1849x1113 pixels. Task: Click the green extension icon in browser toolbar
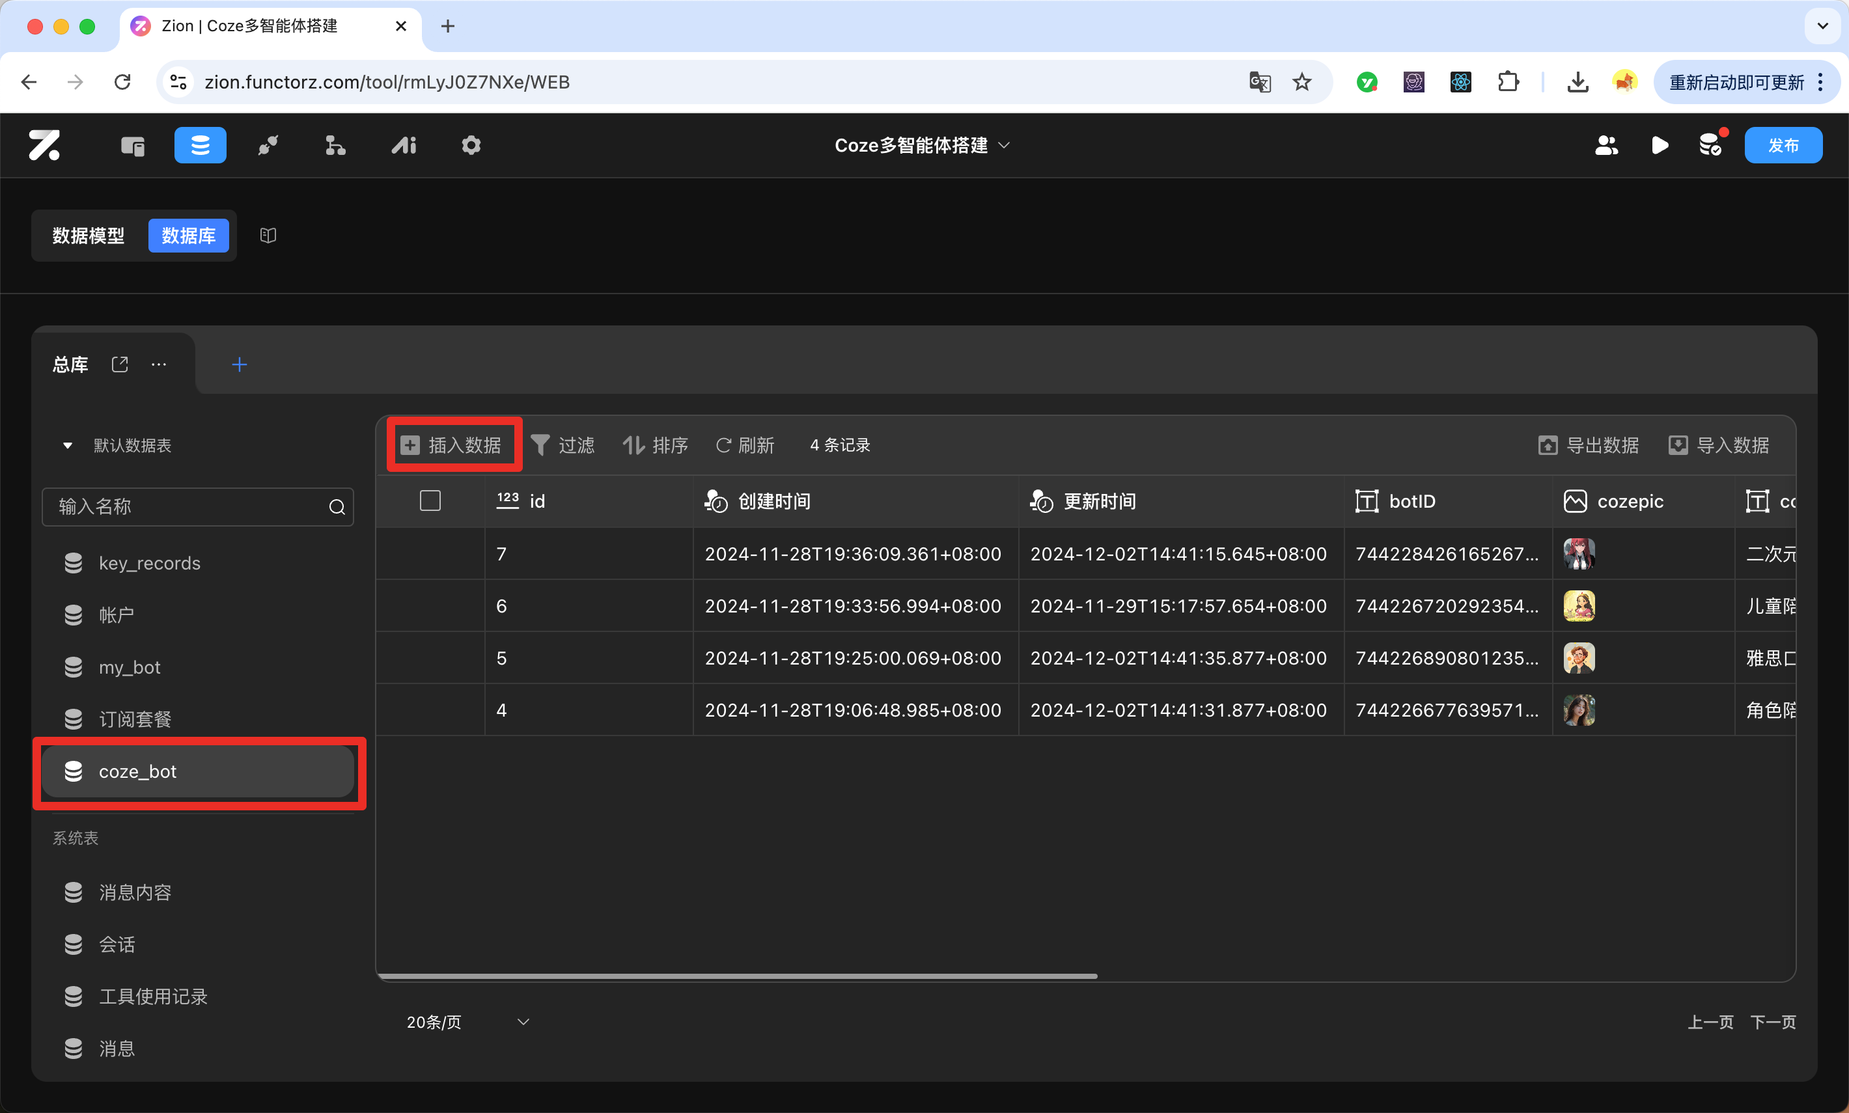pos(1367,82)
